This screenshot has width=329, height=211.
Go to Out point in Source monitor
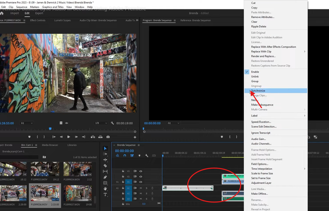83,137
